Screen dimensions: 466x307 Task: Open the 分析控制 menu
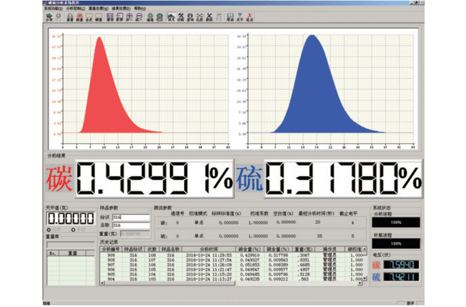[74, 9]
